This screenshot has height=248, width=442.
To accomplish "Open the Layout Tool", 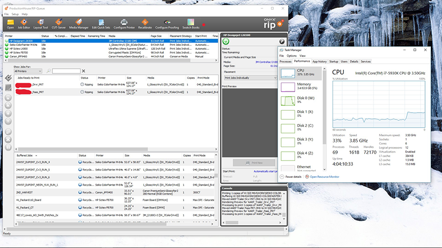I will coord(41,22).
